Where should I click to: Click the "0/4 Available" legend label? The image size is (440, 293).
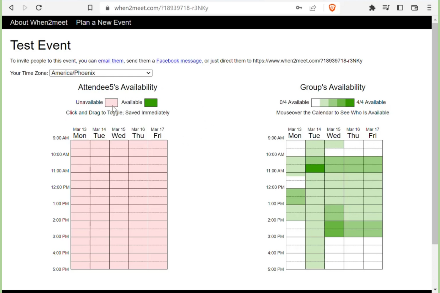pos(294,102)
